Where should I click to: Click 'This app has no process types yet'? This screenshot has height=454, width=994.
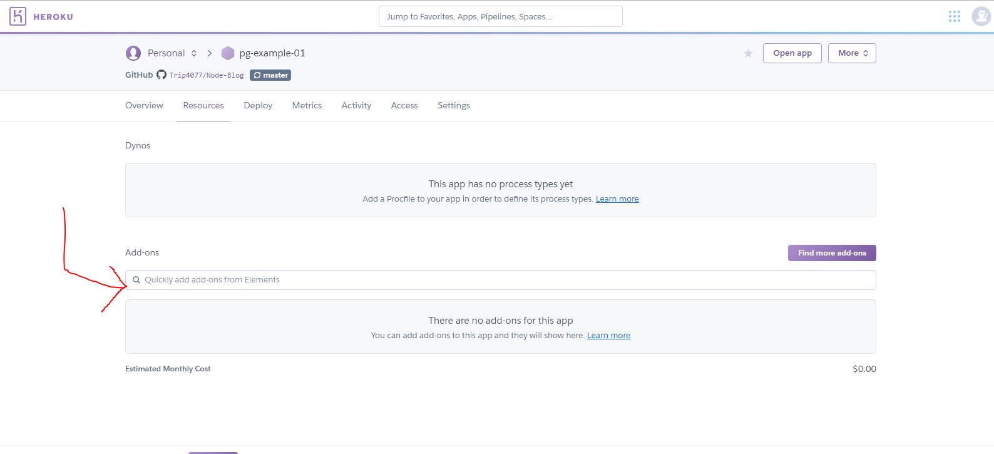click(x=501, y=184)
